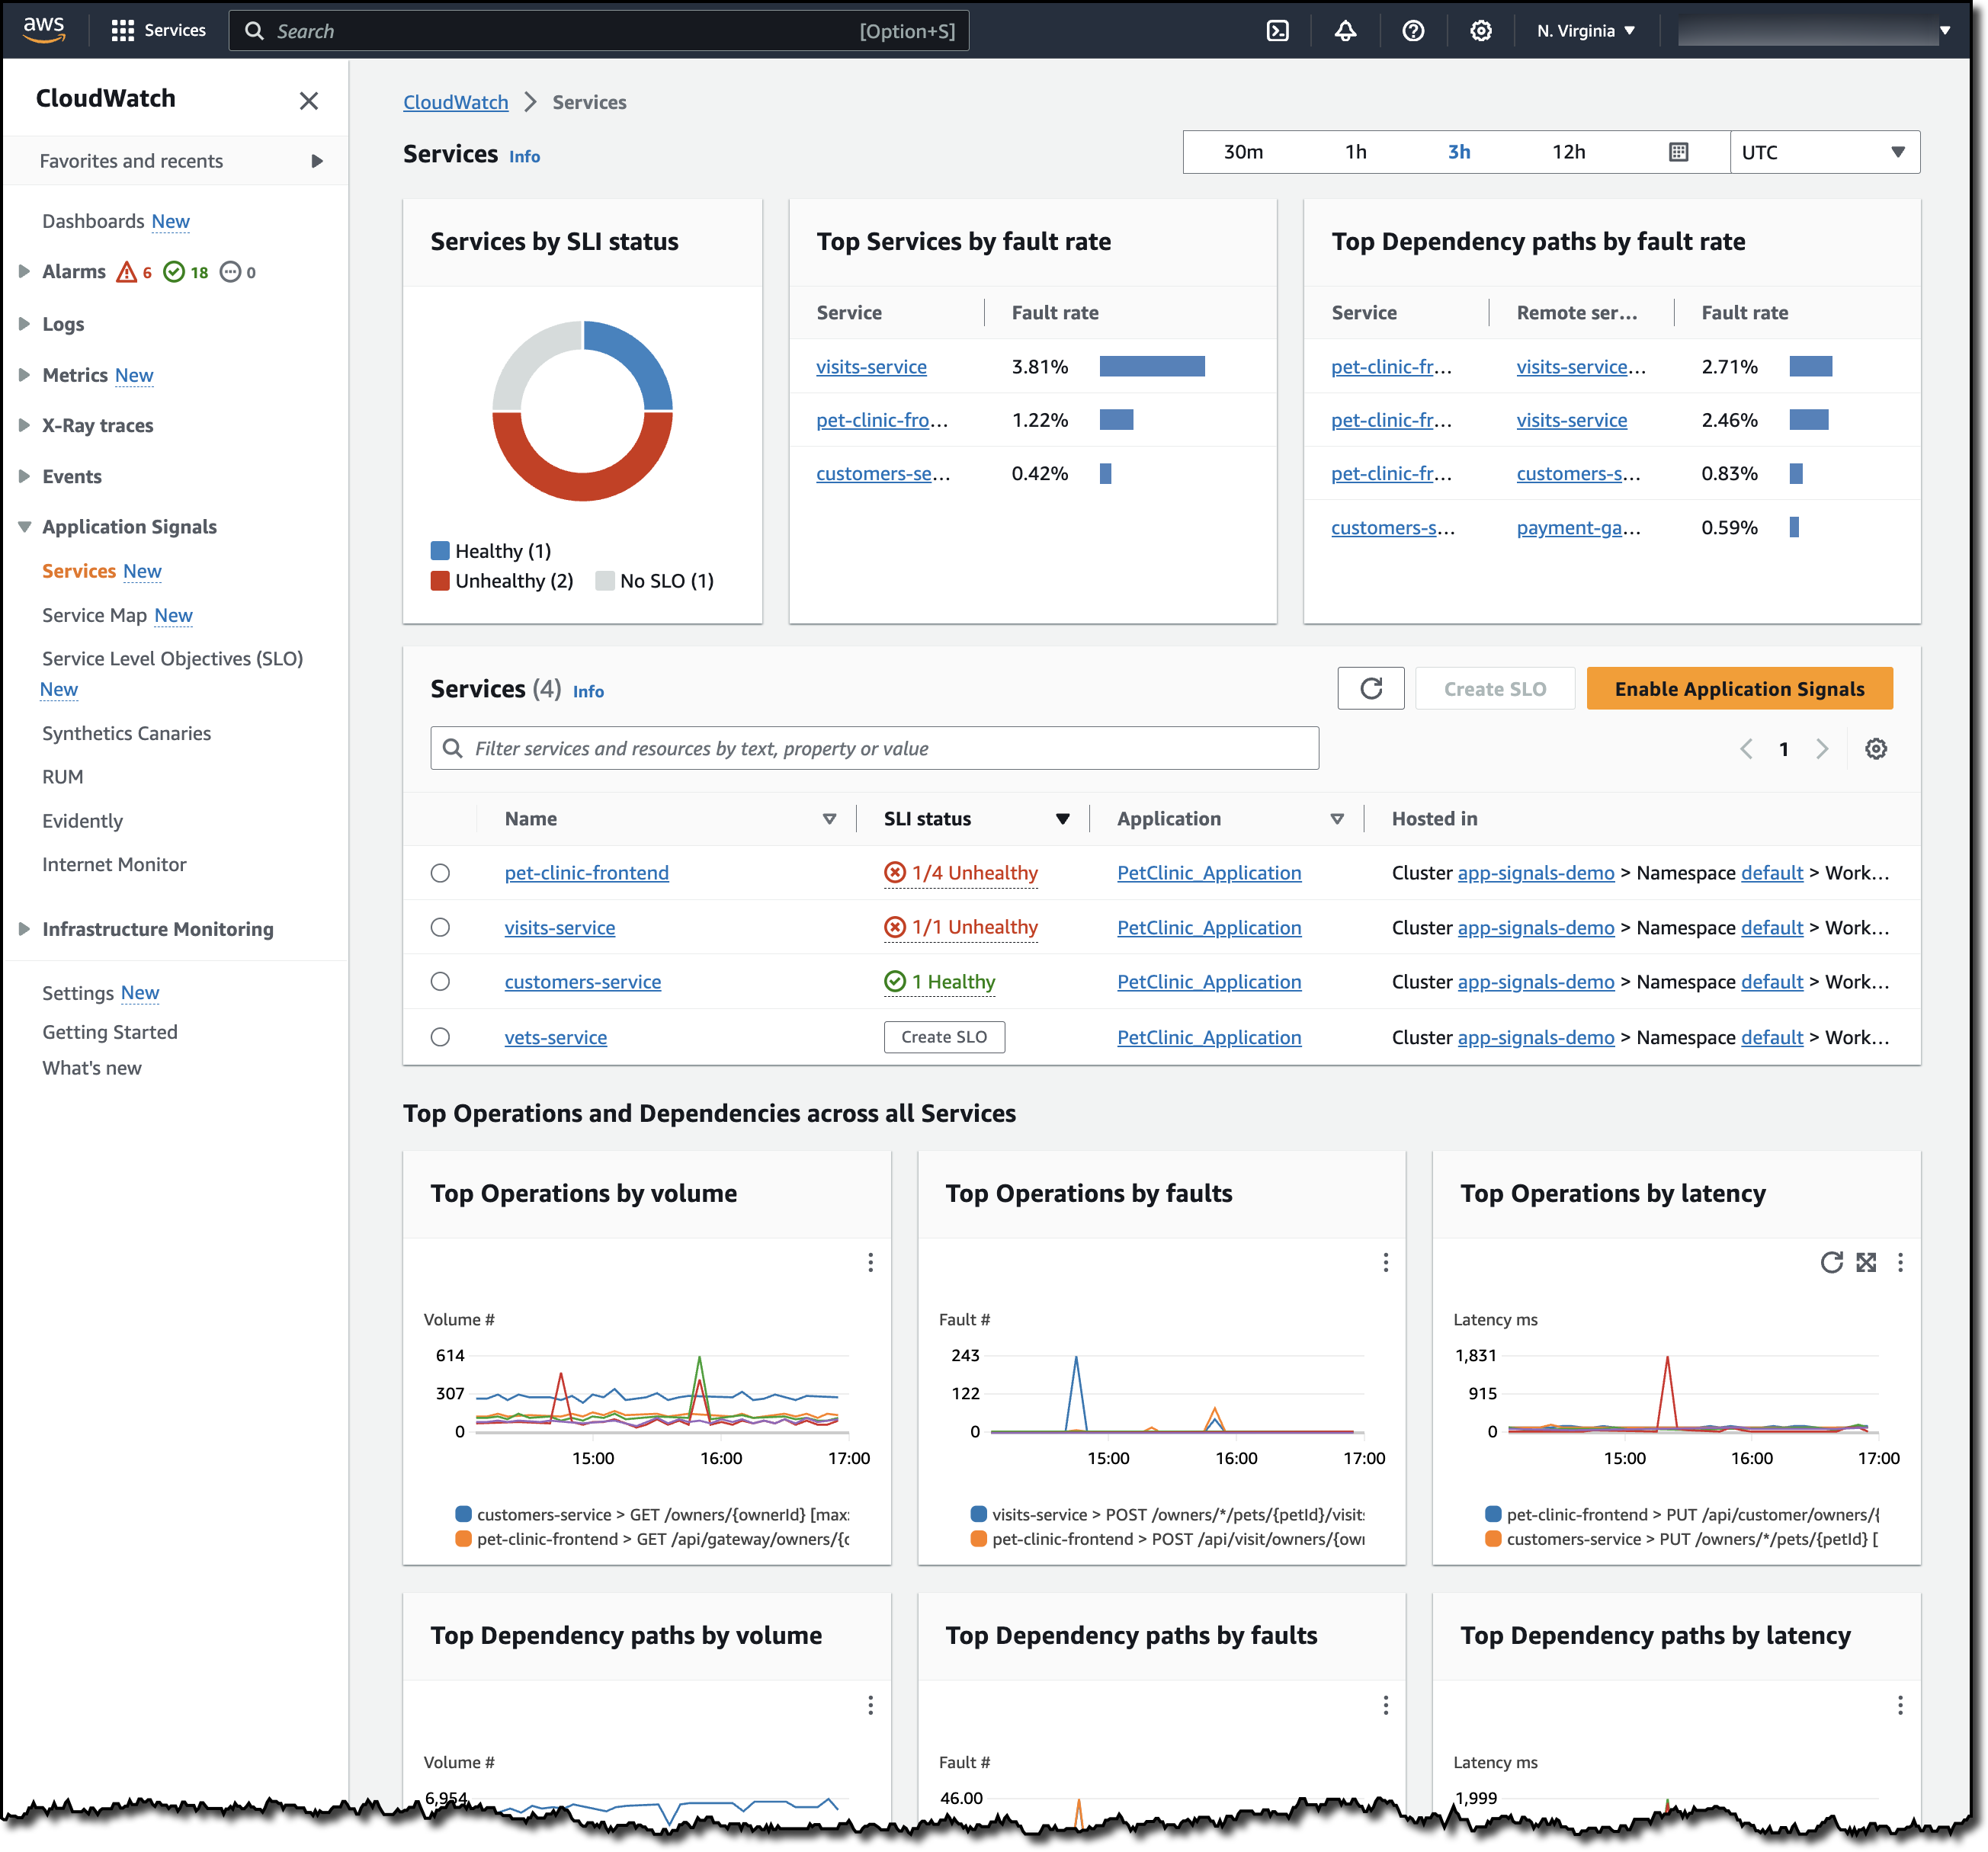
Task: Open the SLI status column sort dropdown
Action: point(1062,818)
